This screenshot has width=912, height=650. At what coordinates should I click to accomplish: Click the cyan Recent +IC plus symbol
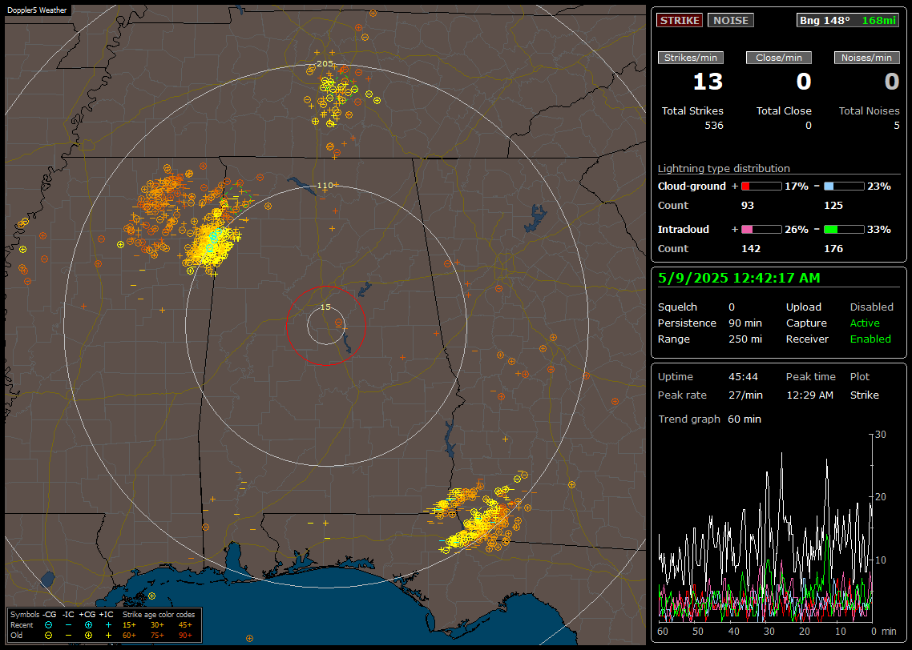pyautogui.click(x=108, y=625)
